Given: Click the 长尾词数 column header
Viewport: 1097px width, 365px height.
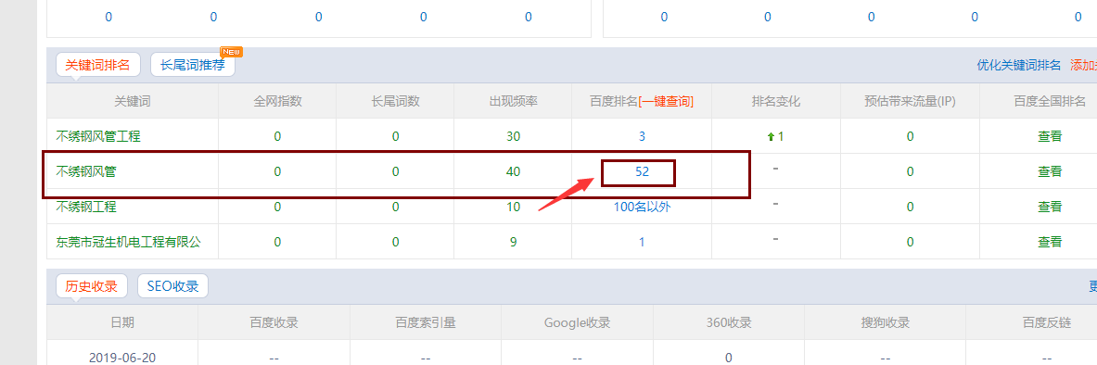Looking at the screenshot, I should (x=395, y=101).
